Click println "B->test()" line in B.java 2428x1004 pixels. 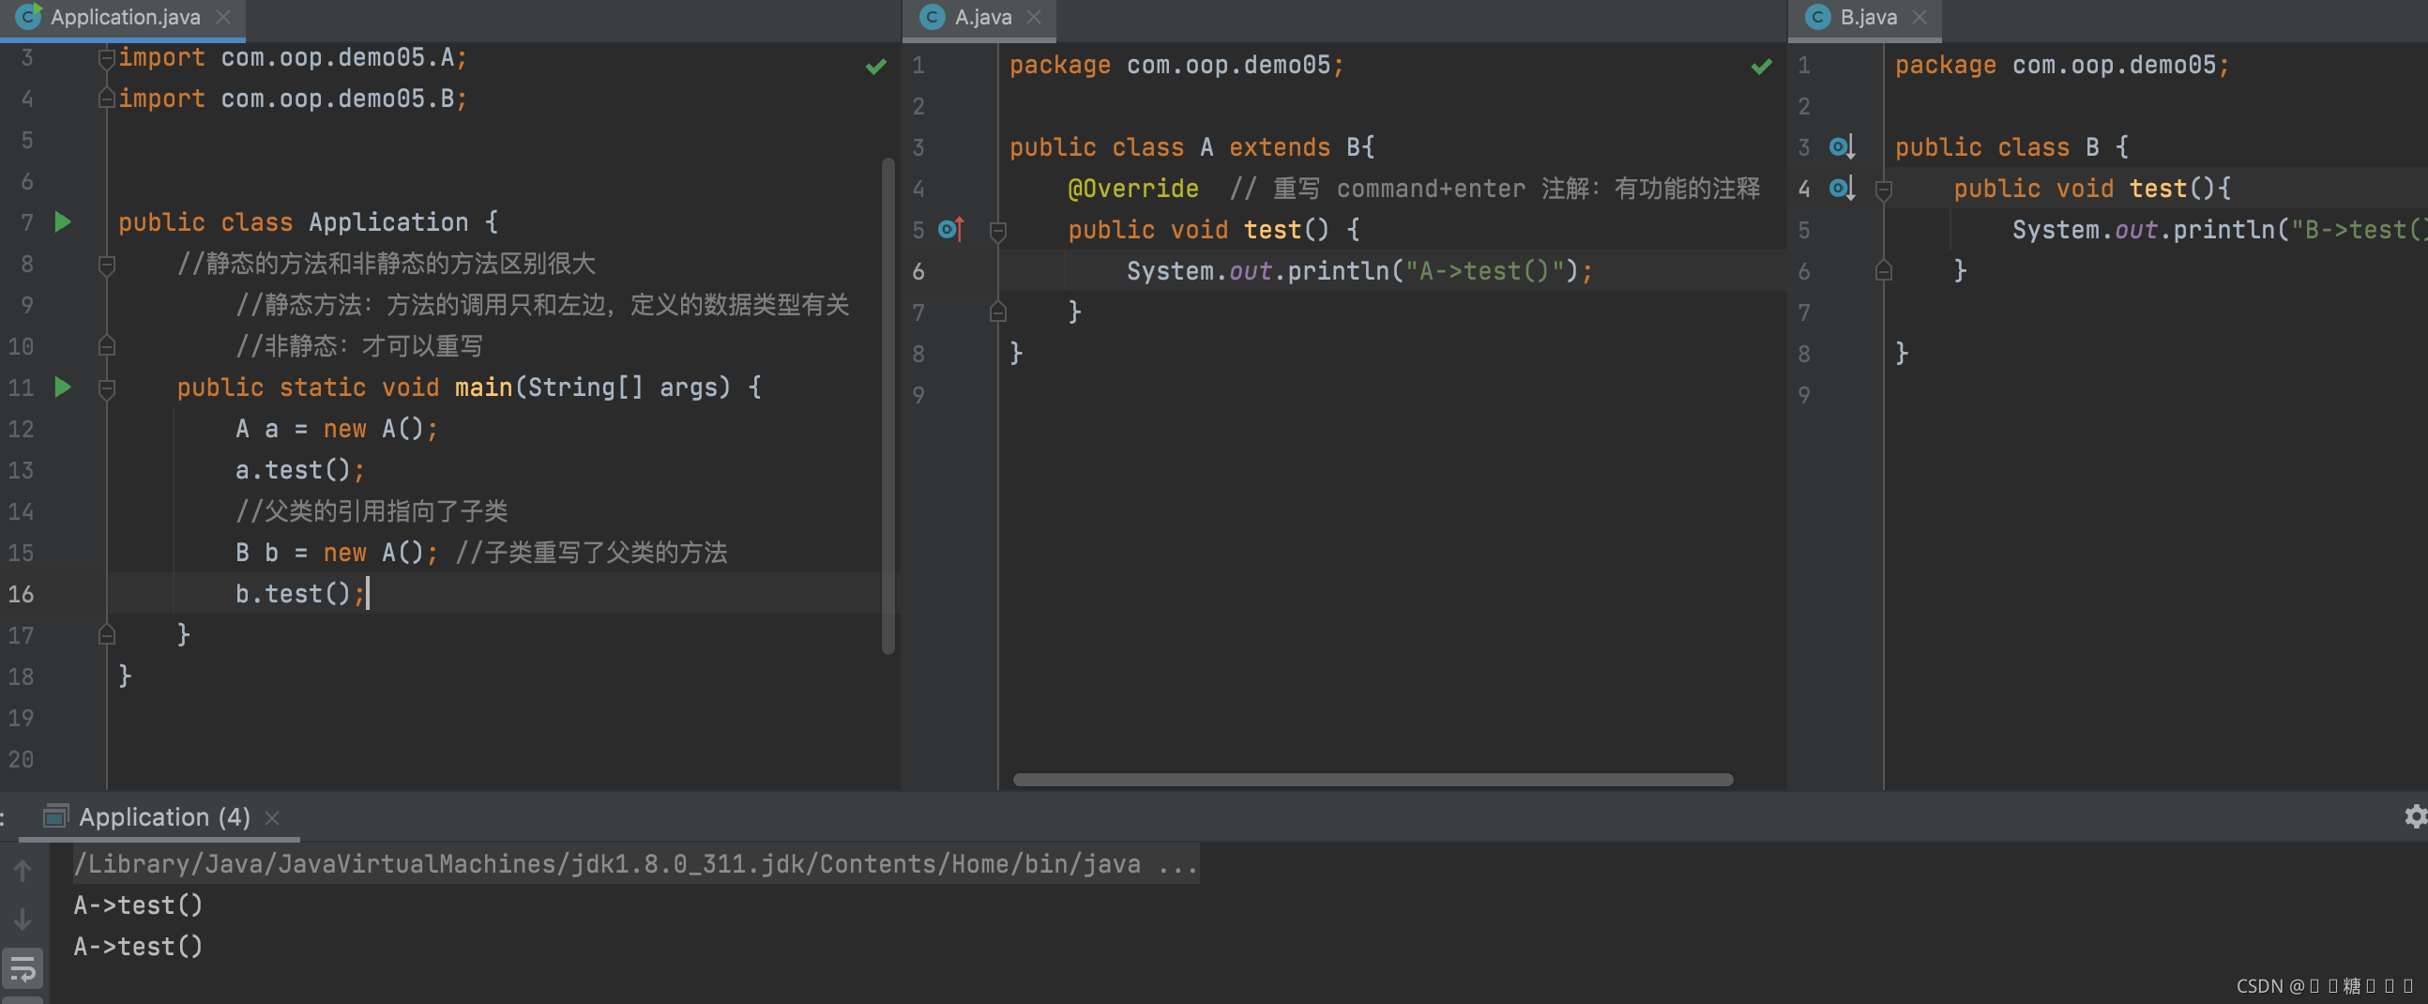[2220, 230]
